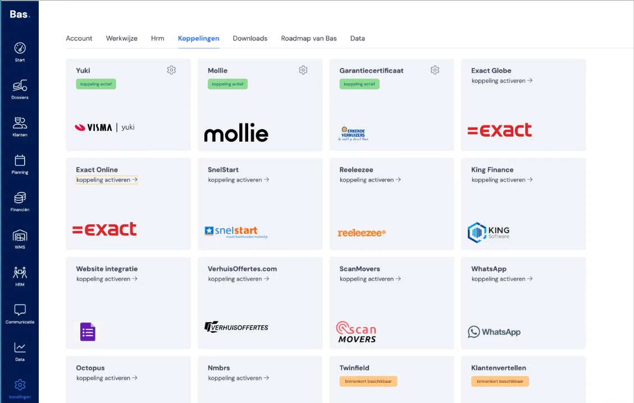Click the King Software logo
This screenshot has width=634, height=403.
489,232
